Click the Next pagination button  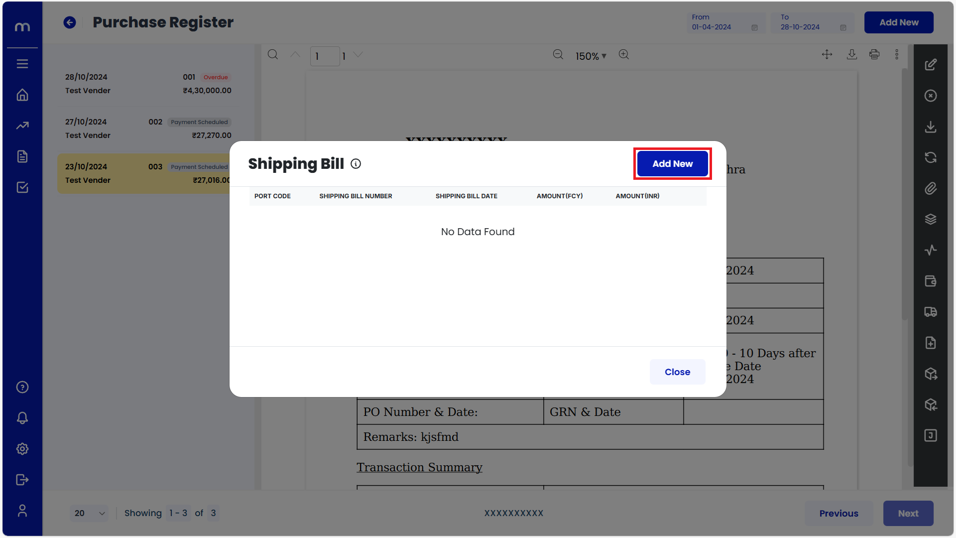click(x=908, y=513)
